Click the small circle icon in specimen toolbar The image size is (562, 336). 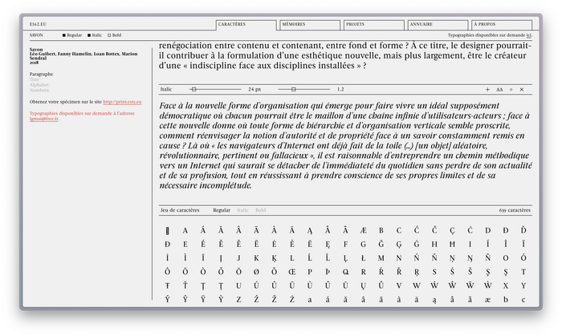pyautogui.click(x=511, y=90)
